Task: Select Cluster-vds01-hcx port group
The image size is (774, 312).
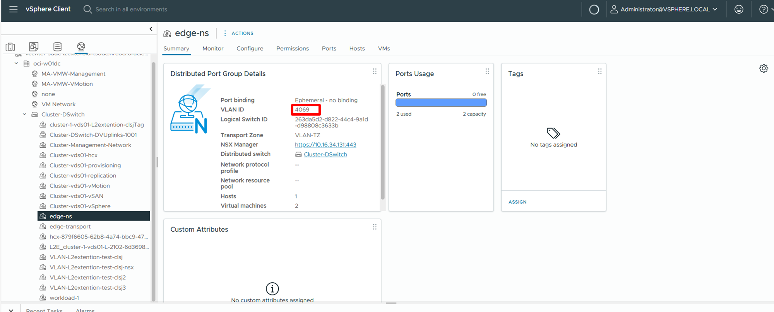Action: tap(73, 155)
